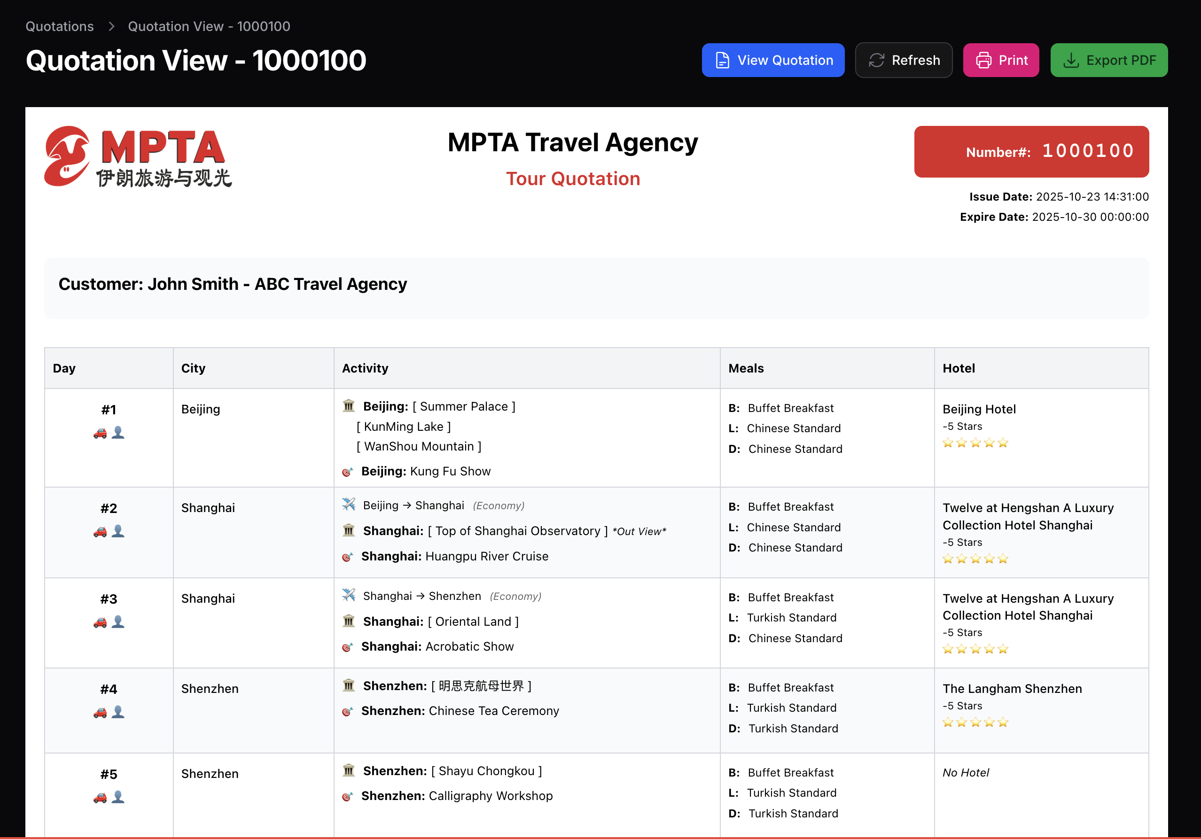The image size is (1201, 839).
Task: Click the target icon beside Kung Fu Show
Action: pos(347,472)
